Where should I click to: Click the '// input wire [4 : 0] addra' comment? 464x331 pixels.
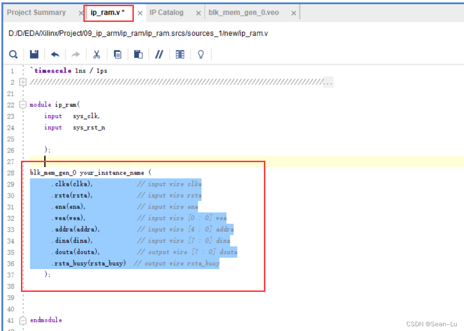pos(185,229)
